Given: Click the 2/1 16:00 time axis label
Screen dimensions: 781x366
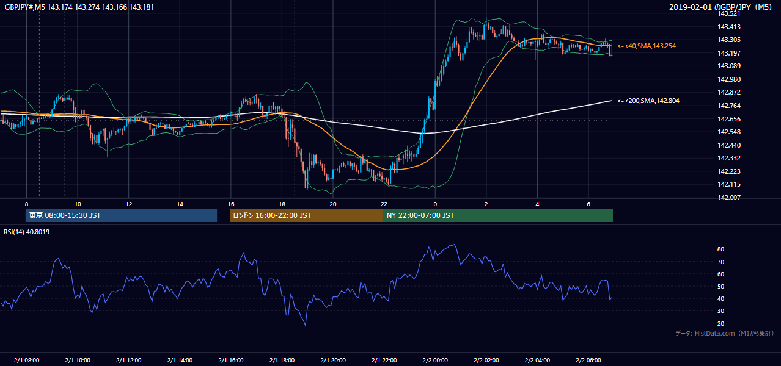Looking at the screenshot, I should coord(231,361).
